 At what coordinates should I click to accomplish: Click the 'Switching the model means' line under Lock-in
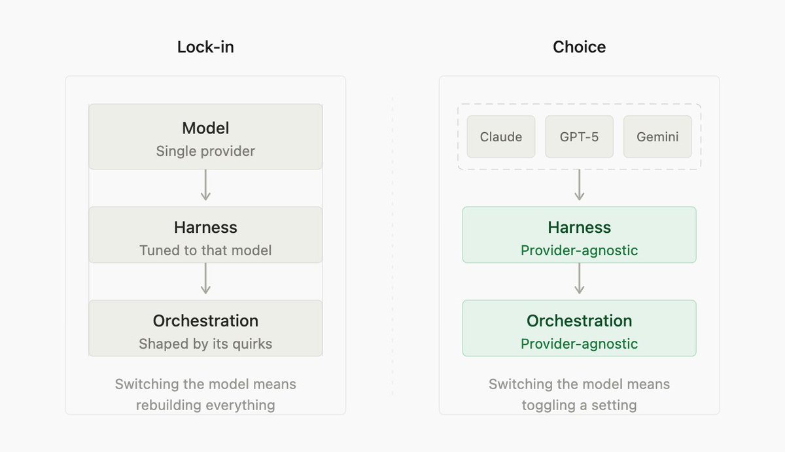coord(205,384)
